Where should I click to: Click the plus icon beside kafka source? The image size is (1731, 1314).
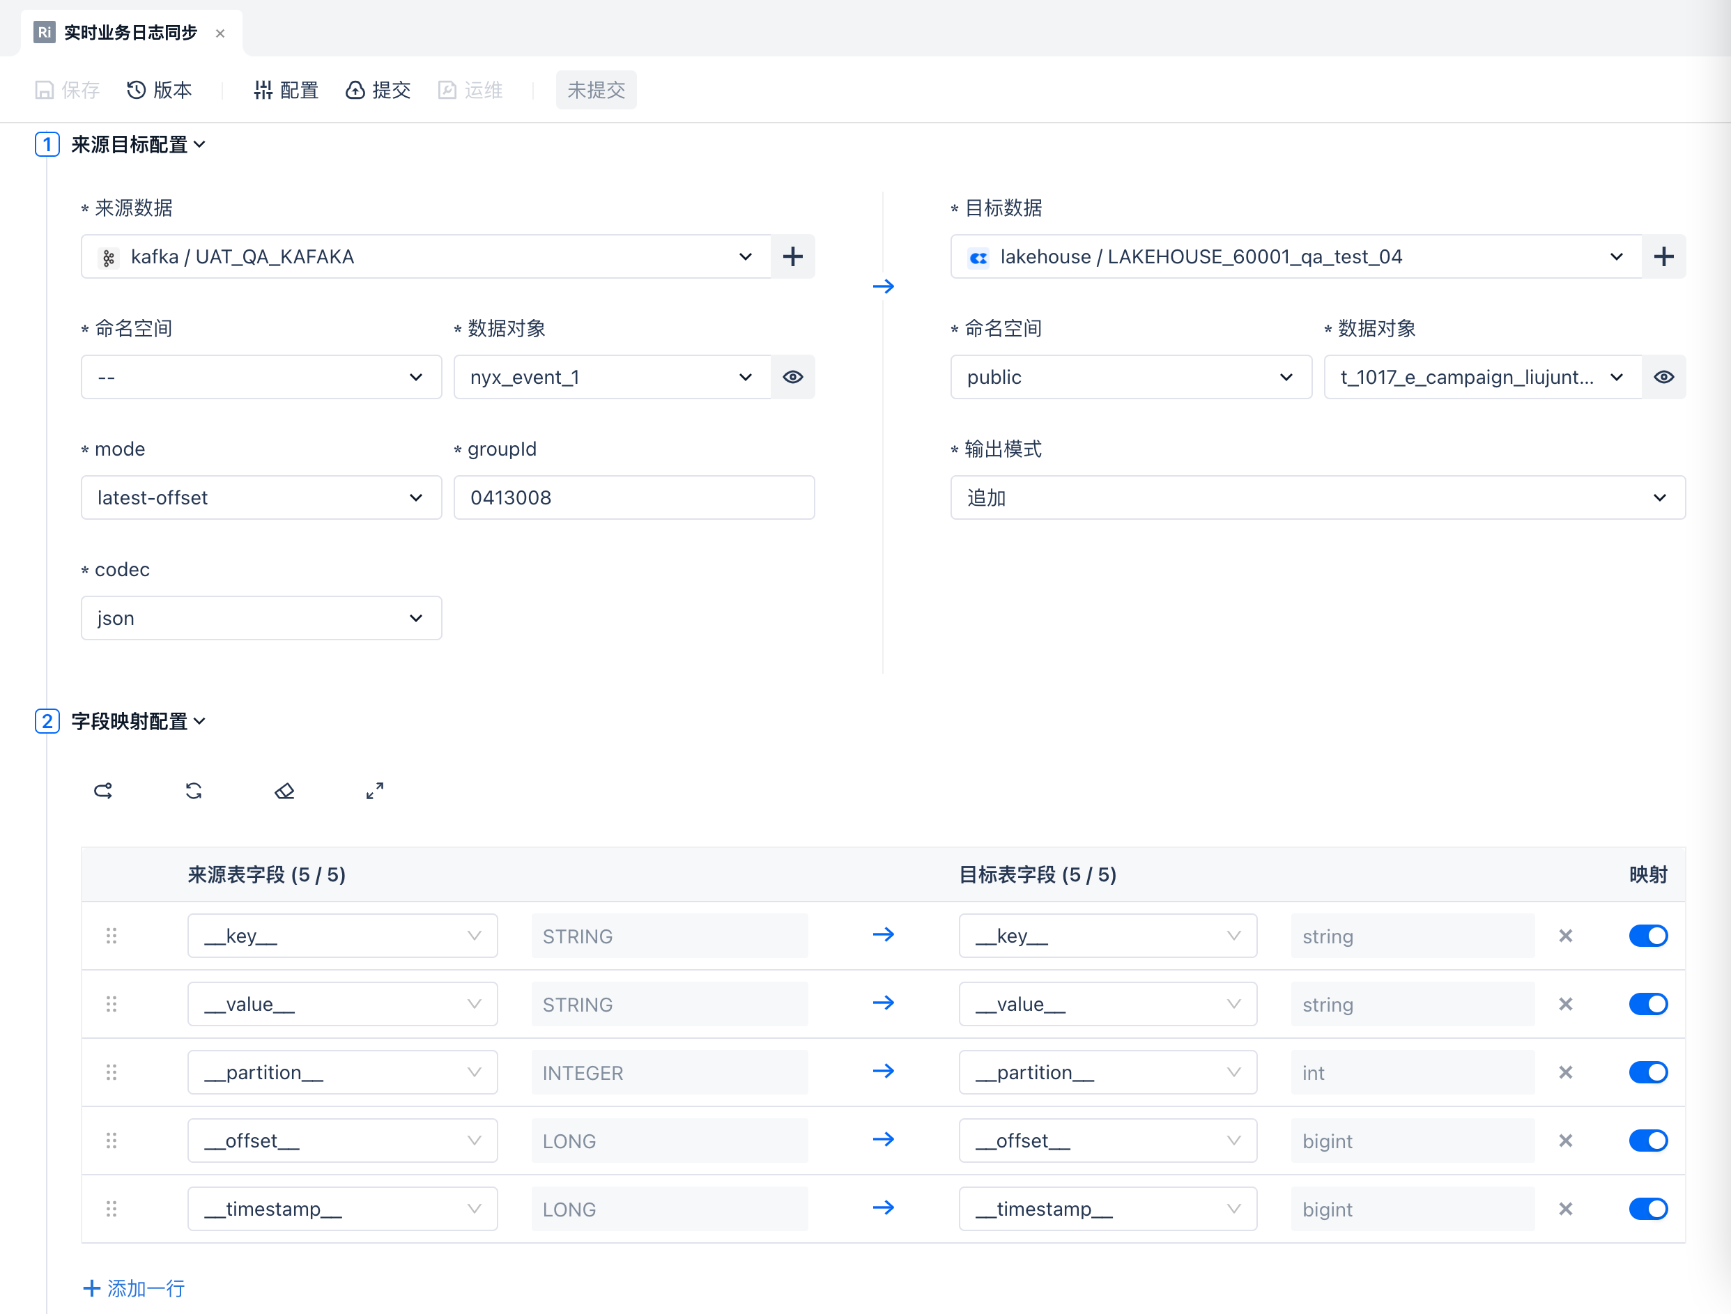click(x=792, y=256)
